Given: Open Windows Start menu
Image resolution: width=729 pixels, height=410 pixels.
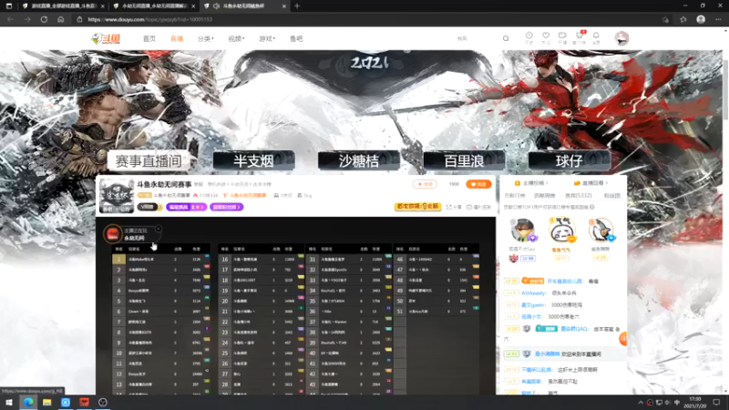Looking at the screenshot, I should (9, 403).
